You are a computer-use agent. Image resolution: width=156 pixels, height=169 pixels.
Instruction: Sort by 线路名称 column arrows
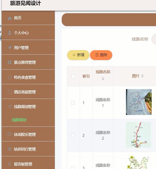click(103, 79)
